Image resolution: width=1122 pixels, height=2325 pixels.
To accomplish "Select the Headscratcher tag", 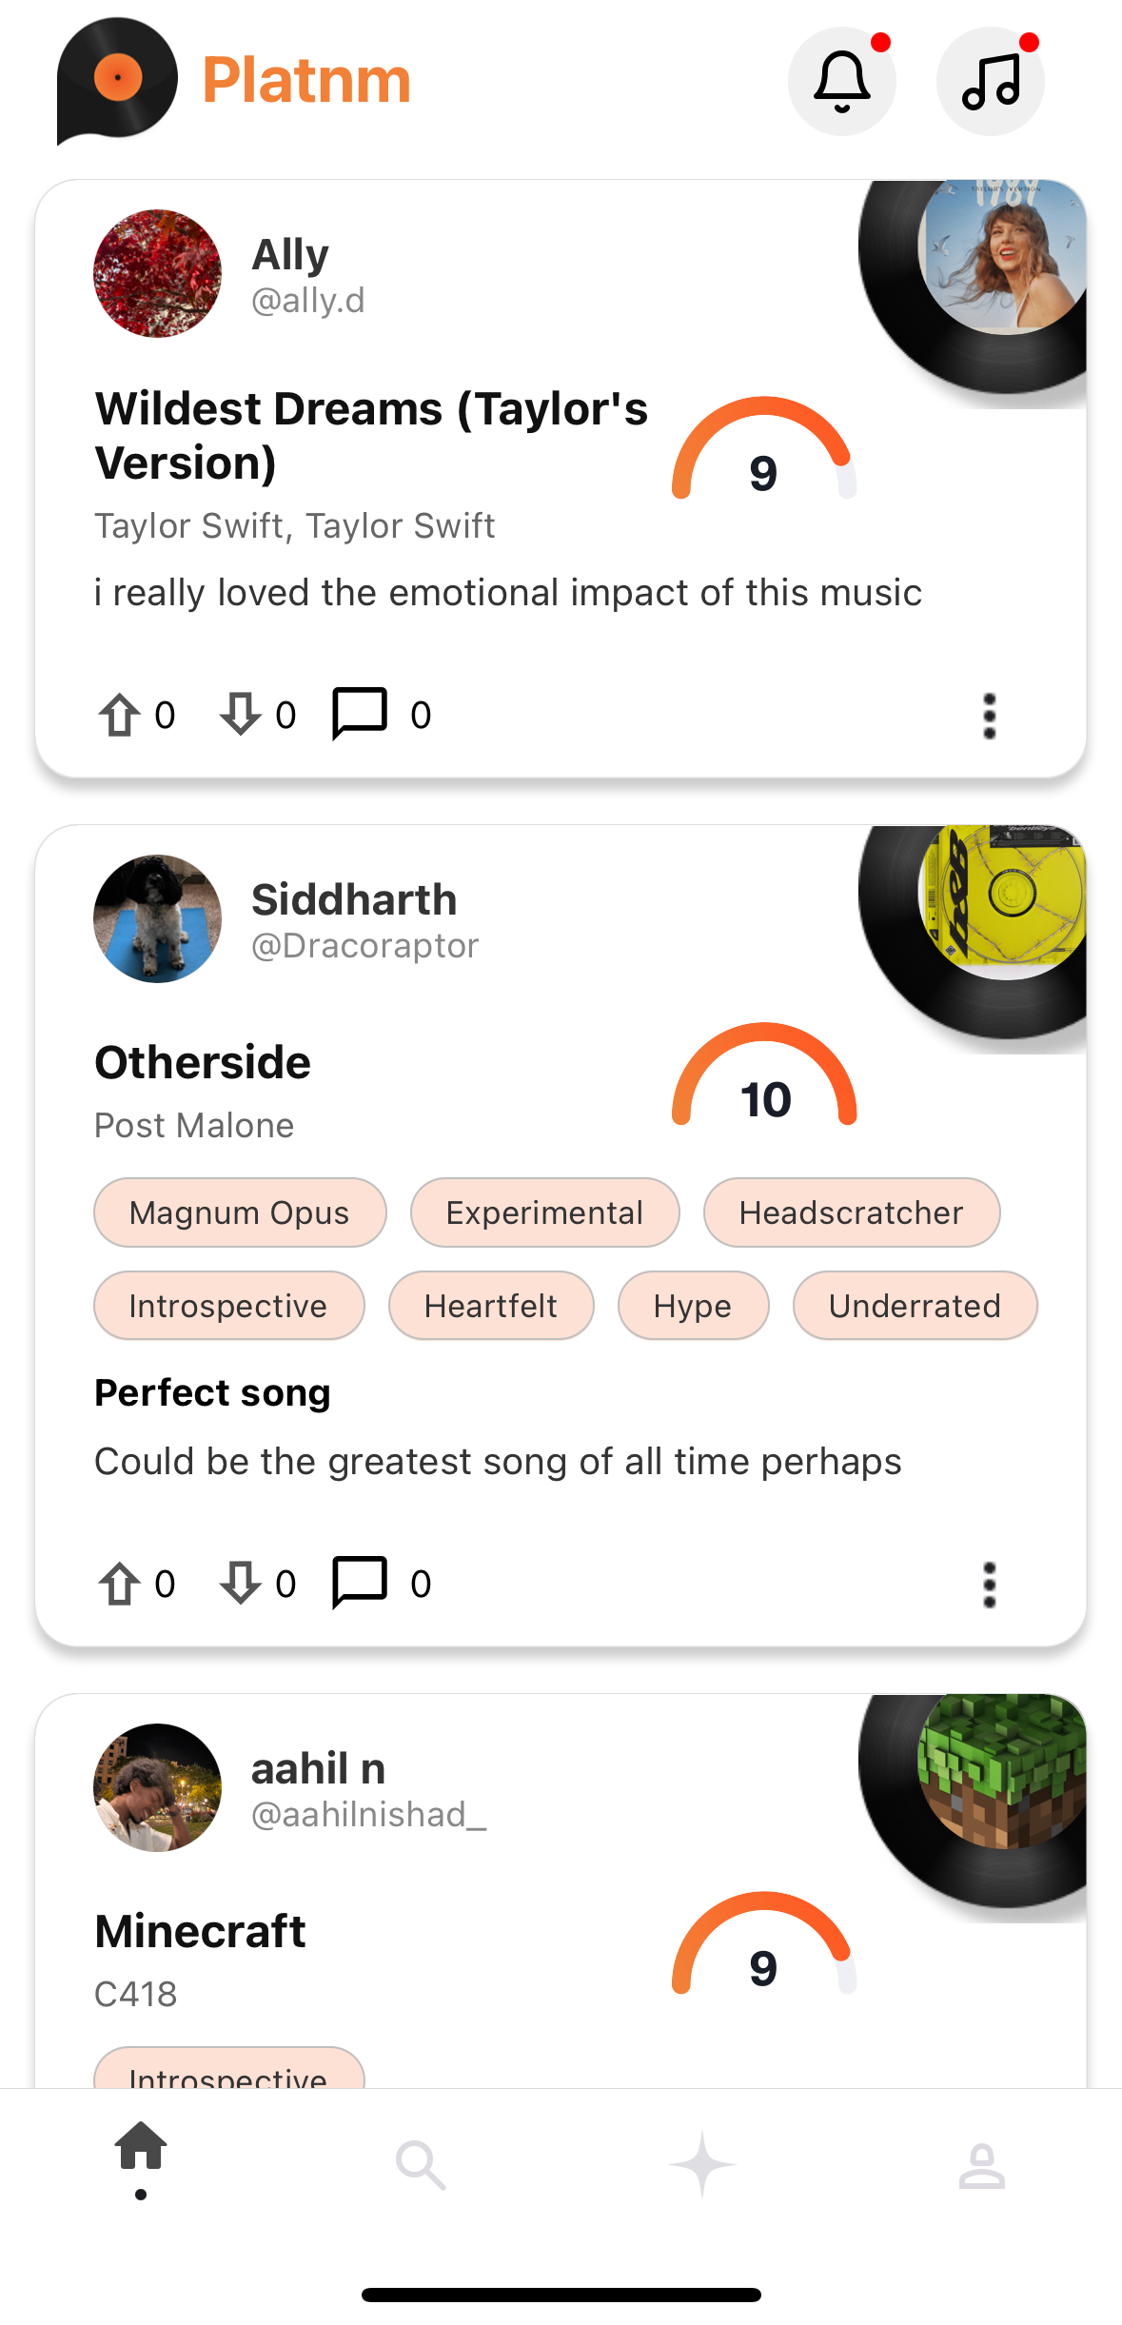I will pos(852,1212).
